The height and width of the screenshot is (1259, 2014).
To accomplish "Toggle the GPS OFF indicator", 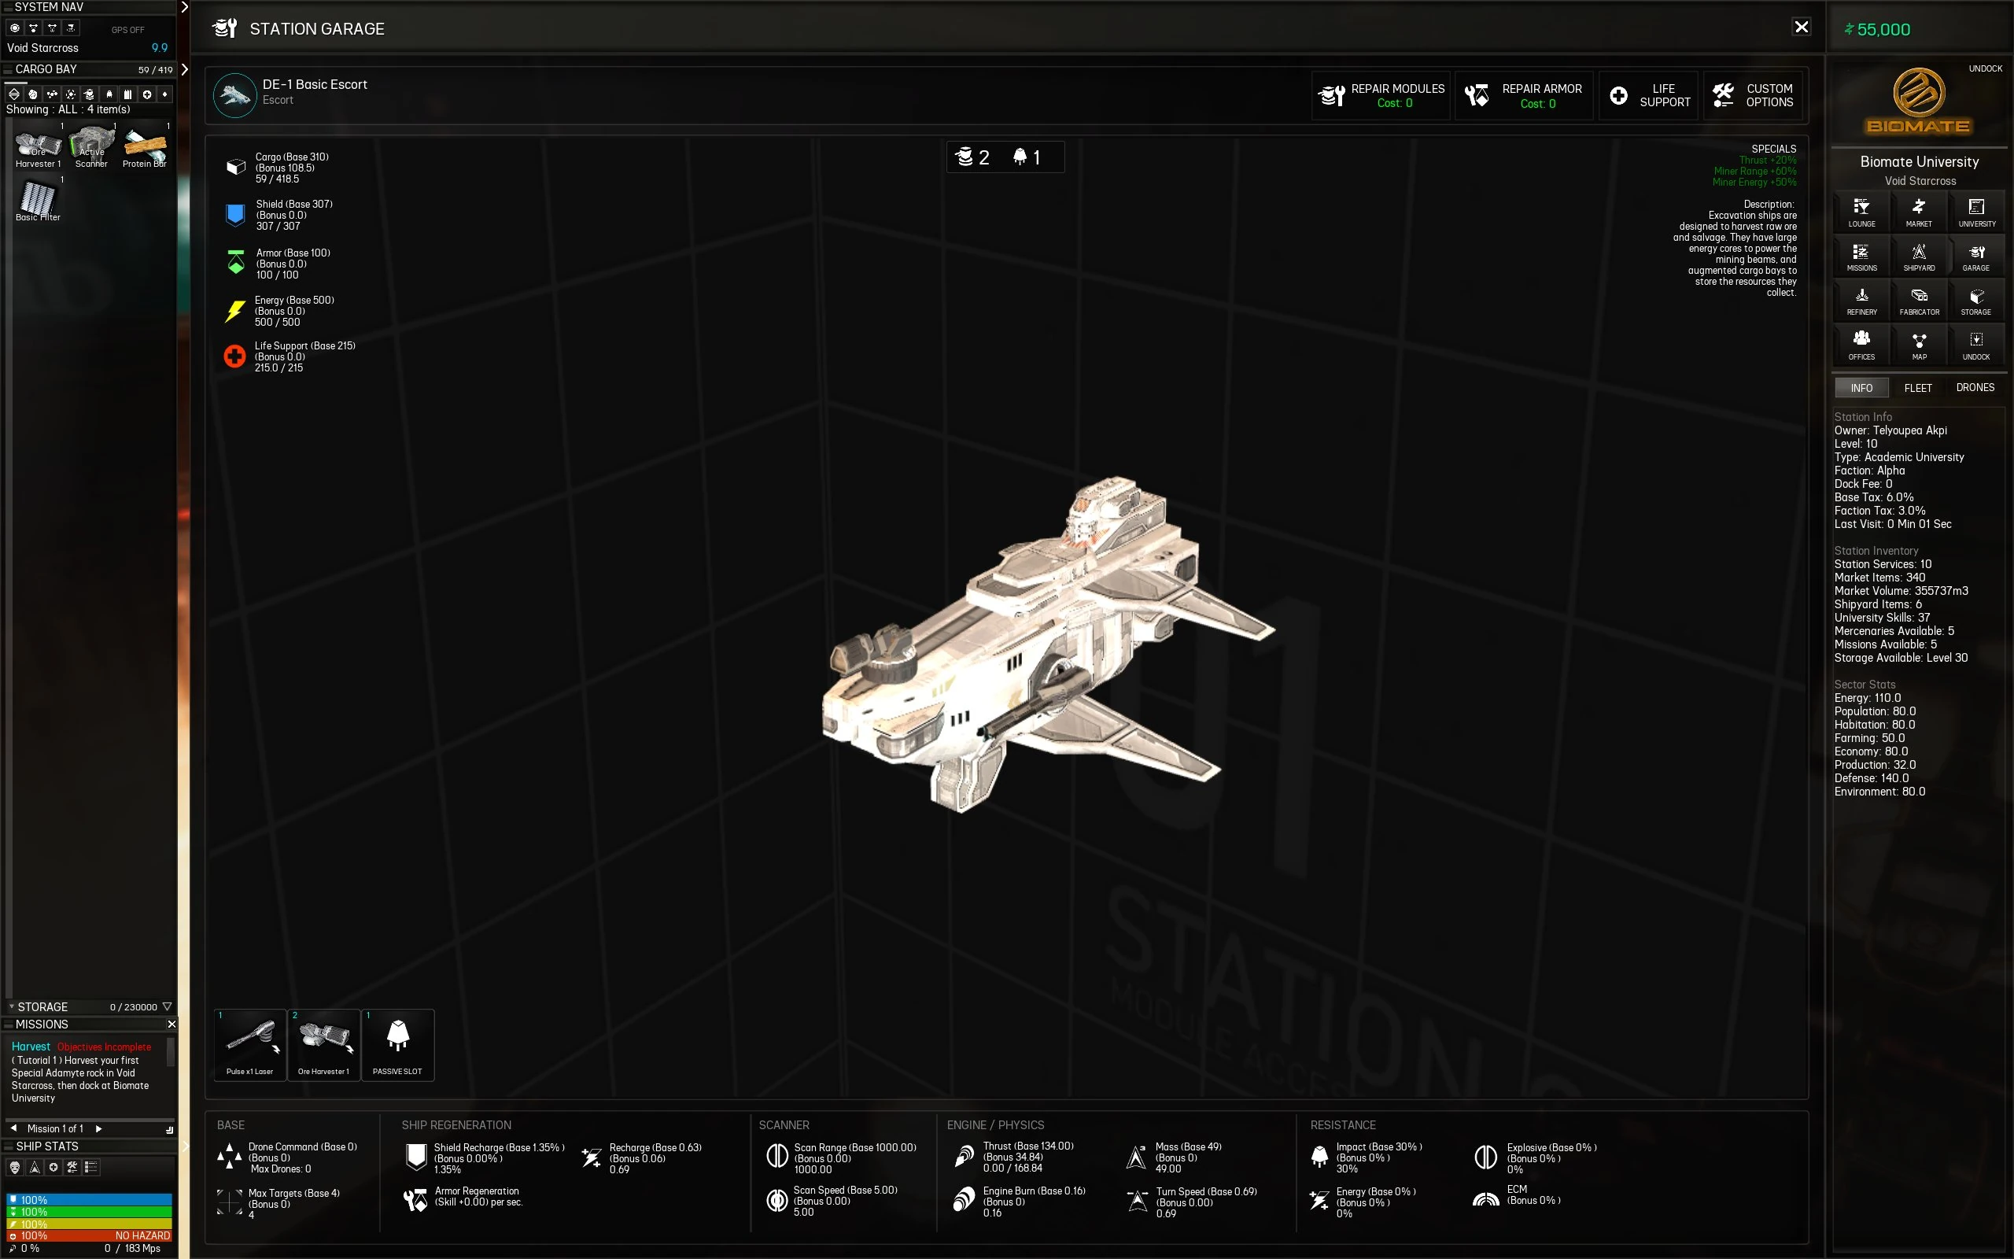I will (x=127, y=29).
